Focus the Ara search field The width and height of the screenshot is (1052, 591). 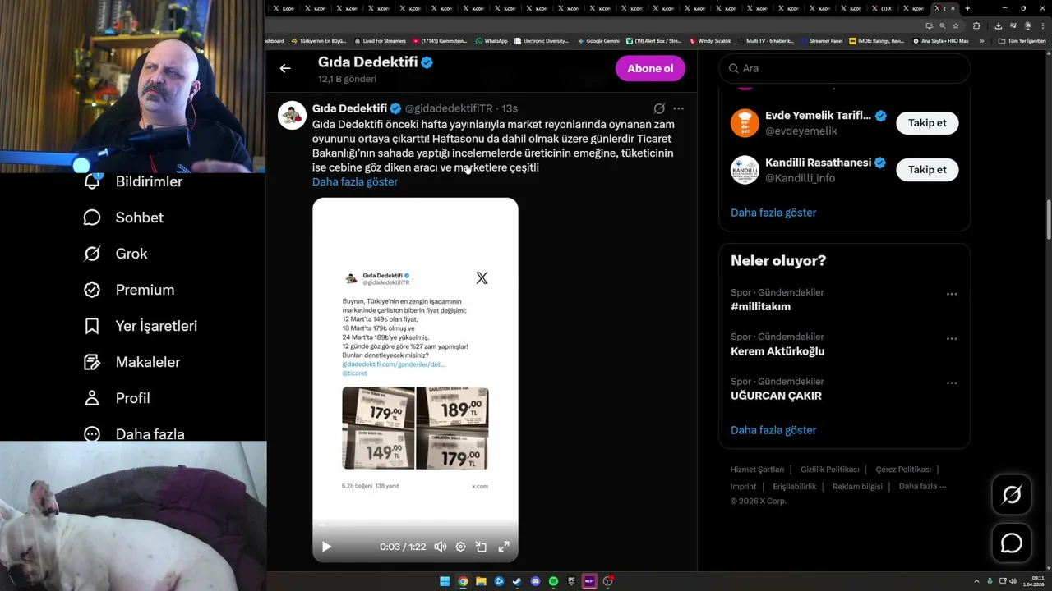click(844, 68)
